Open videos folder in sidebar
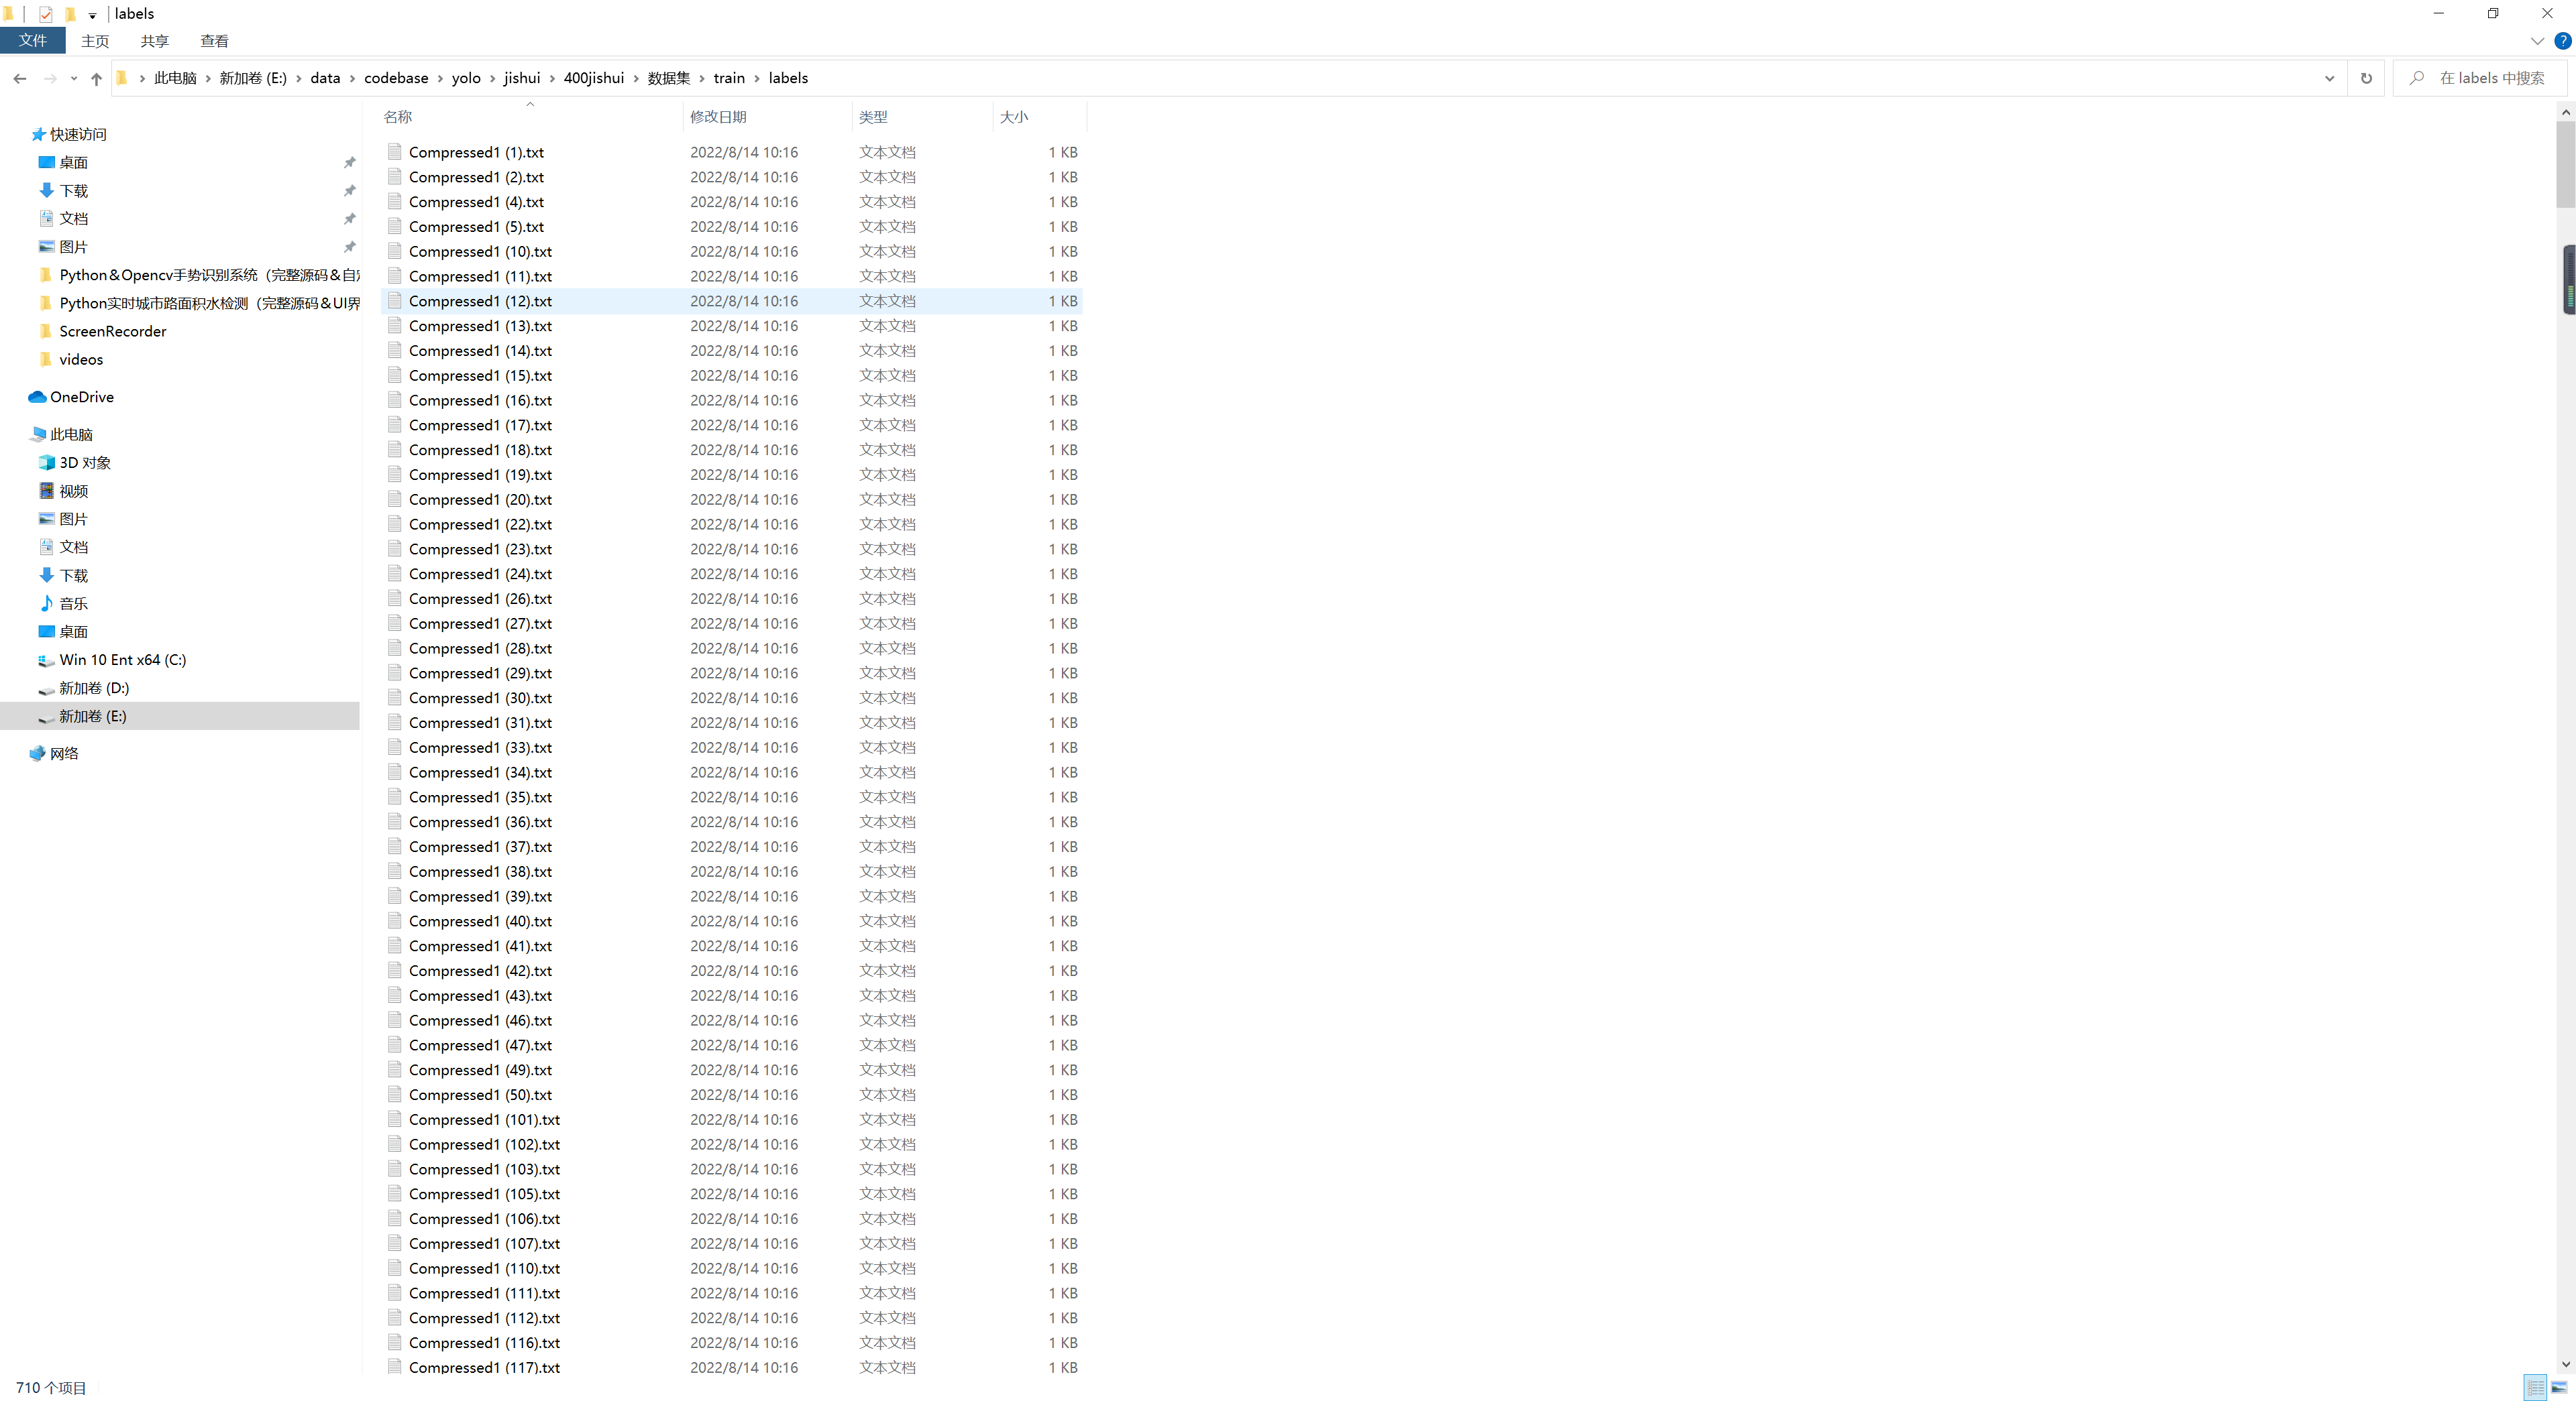The image size is (2576, 1401). tap(81, 359)
